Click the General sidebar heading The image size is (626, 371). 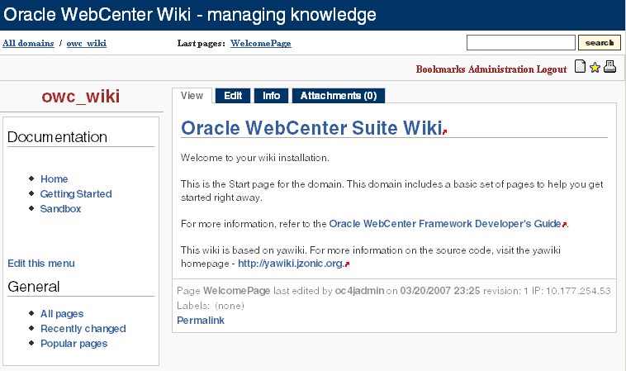pyautogui.click(x=34, y=287)
